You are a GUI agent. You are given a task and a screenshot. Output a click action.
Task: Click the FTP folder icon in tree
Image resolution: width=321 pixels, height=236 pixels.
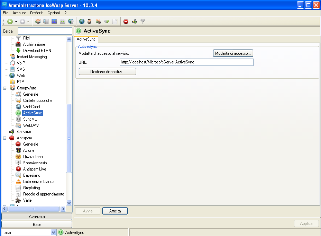pyautogui.click(x=12, y=82)
